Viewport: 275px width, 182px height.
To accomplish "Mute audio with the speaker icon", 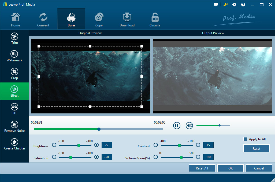I will coord(189,125).
